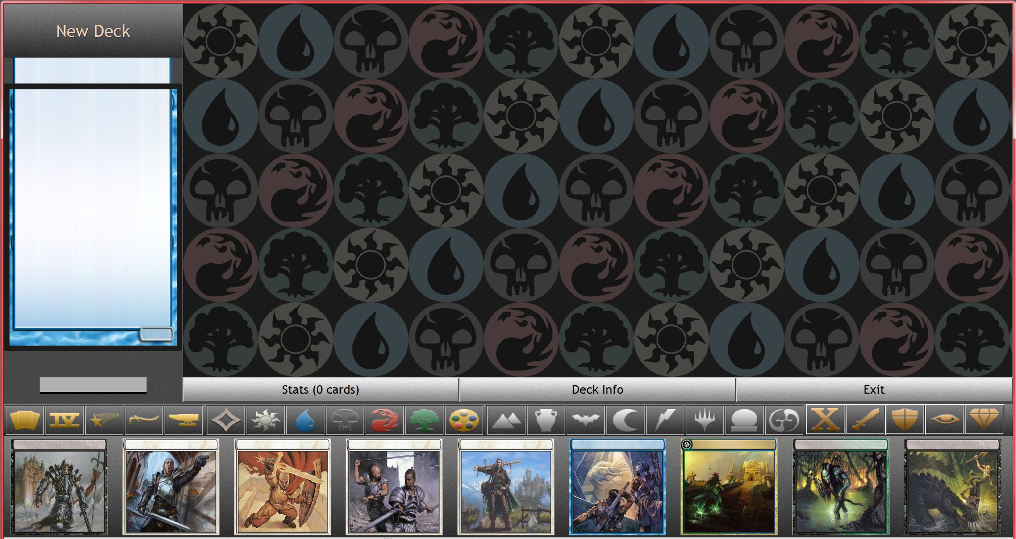Open the Stats (0 cards) panel
The image size is (1016, 539).
coord(321,389)
